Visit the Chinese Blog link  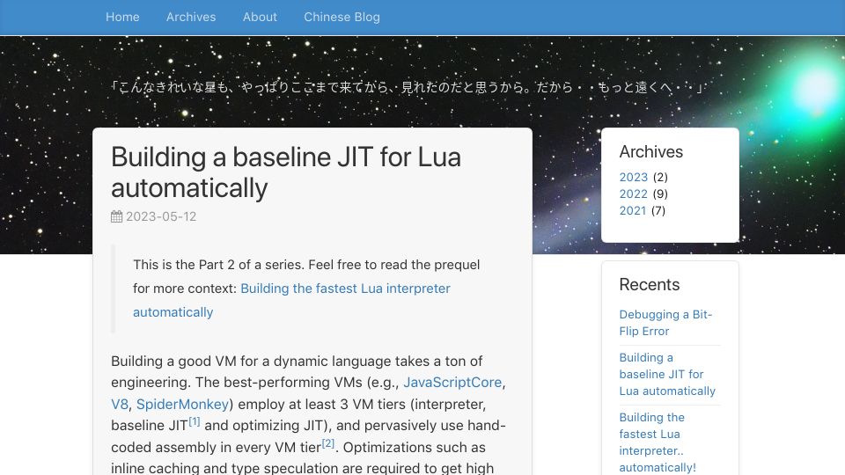tap(342, 18)
